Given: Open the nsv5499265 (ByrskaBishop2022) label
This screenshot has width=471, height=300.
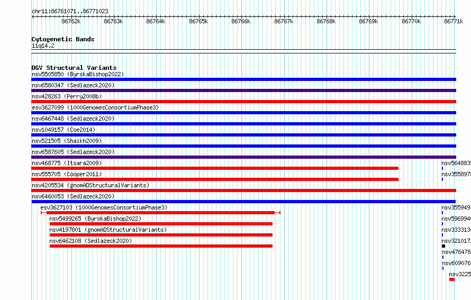Looking at the screenshot, I should pyautogui.click(x=95, y=219).
